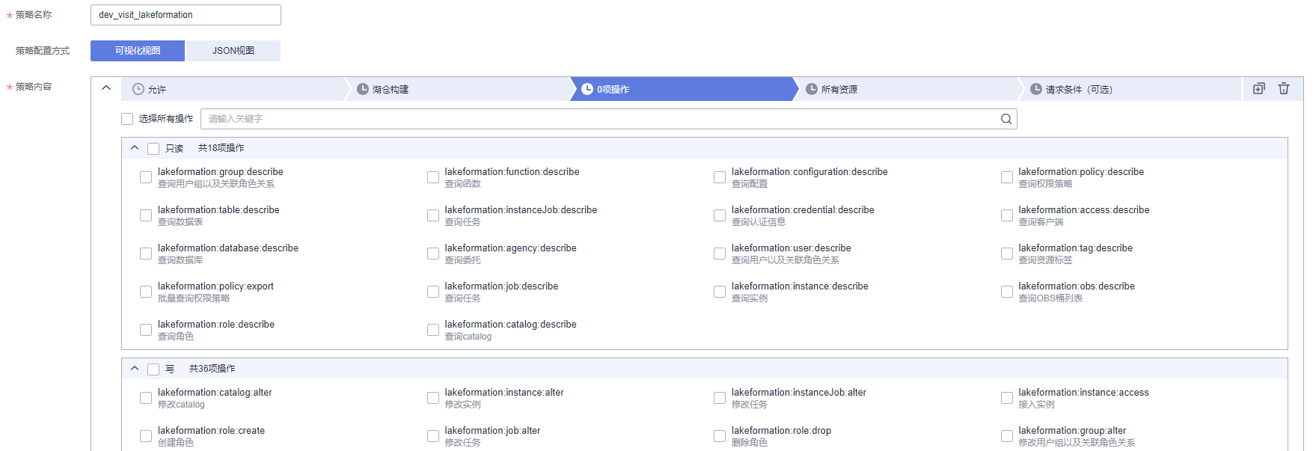
Task: Open the 湖仓构建 service step
Action: pos(458,89)
